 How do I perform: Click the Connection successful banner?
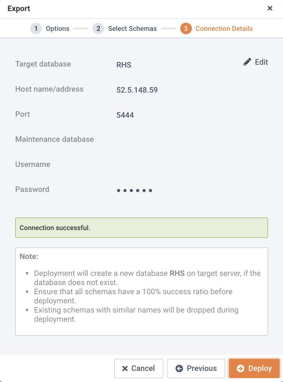click(141, 228)
